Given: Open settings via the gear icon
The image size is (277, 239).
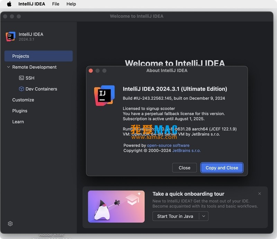Looking at the screenshot, I should 10,223.
